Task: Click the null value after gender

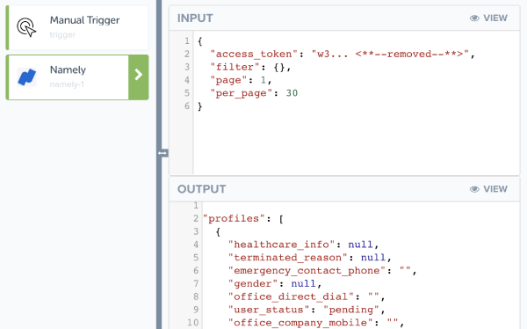Action: [x=304, y=284]
